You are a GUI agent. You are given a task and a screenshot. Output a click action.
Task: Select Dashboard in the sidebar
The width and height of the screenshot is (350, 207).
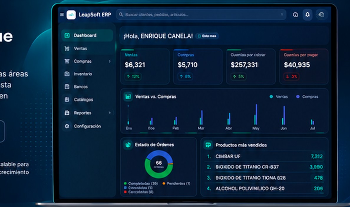point(87,35)
